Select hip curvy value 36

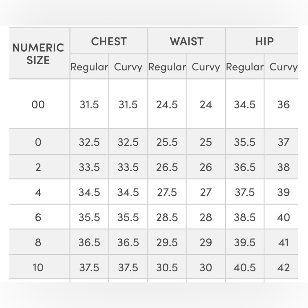pyautogui.click(x=283, y=104)
